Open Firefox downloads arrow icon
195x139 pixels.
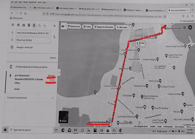(x=188, y=16)
